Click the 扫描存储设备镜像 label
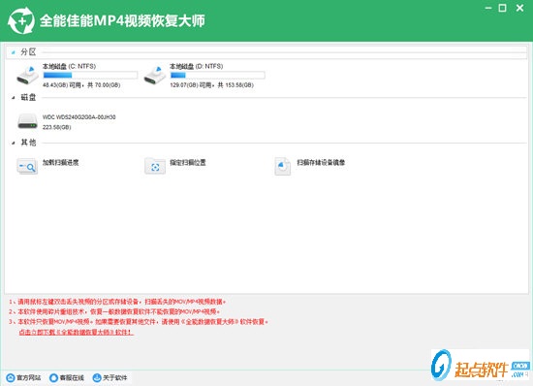 (321, 163)
